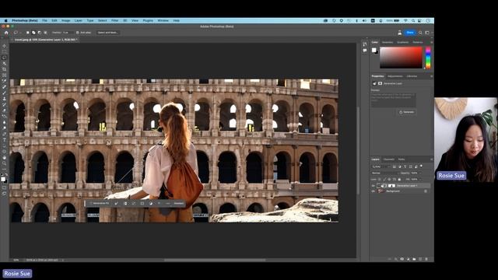
Task: Open the Layers panel flyout menu
Action: 431,159
